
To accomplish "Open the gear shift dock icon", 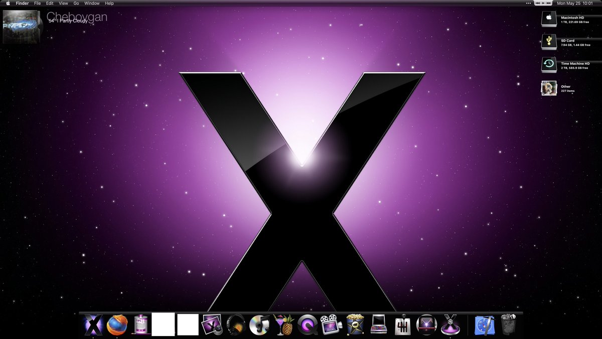I will click(402, 324).
